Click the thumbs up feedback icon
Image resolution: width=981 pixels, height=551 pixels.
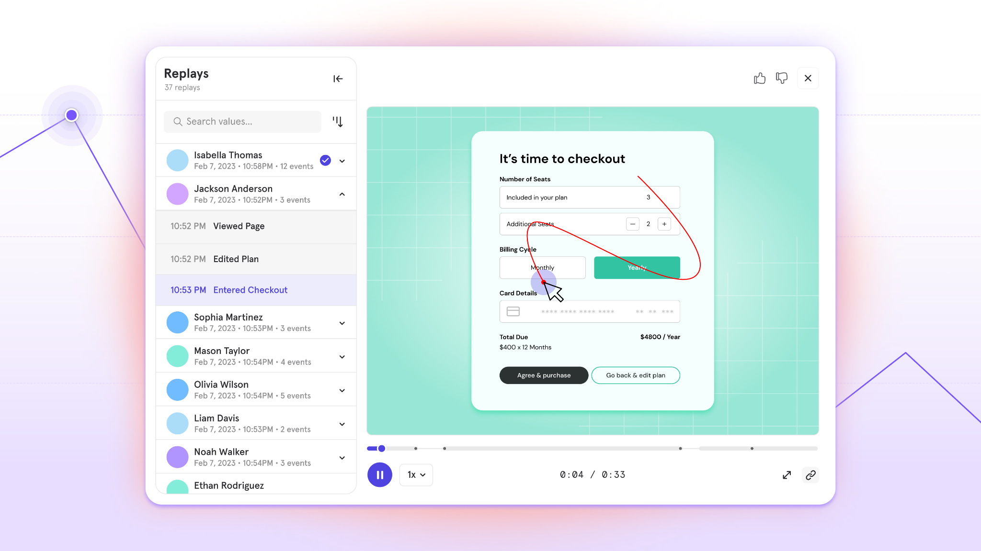(760, 78)
